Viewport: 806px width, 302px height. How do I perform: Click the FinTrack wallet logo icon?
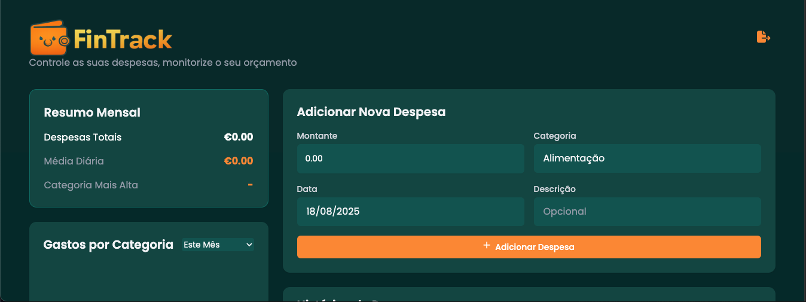pos(50,38)
